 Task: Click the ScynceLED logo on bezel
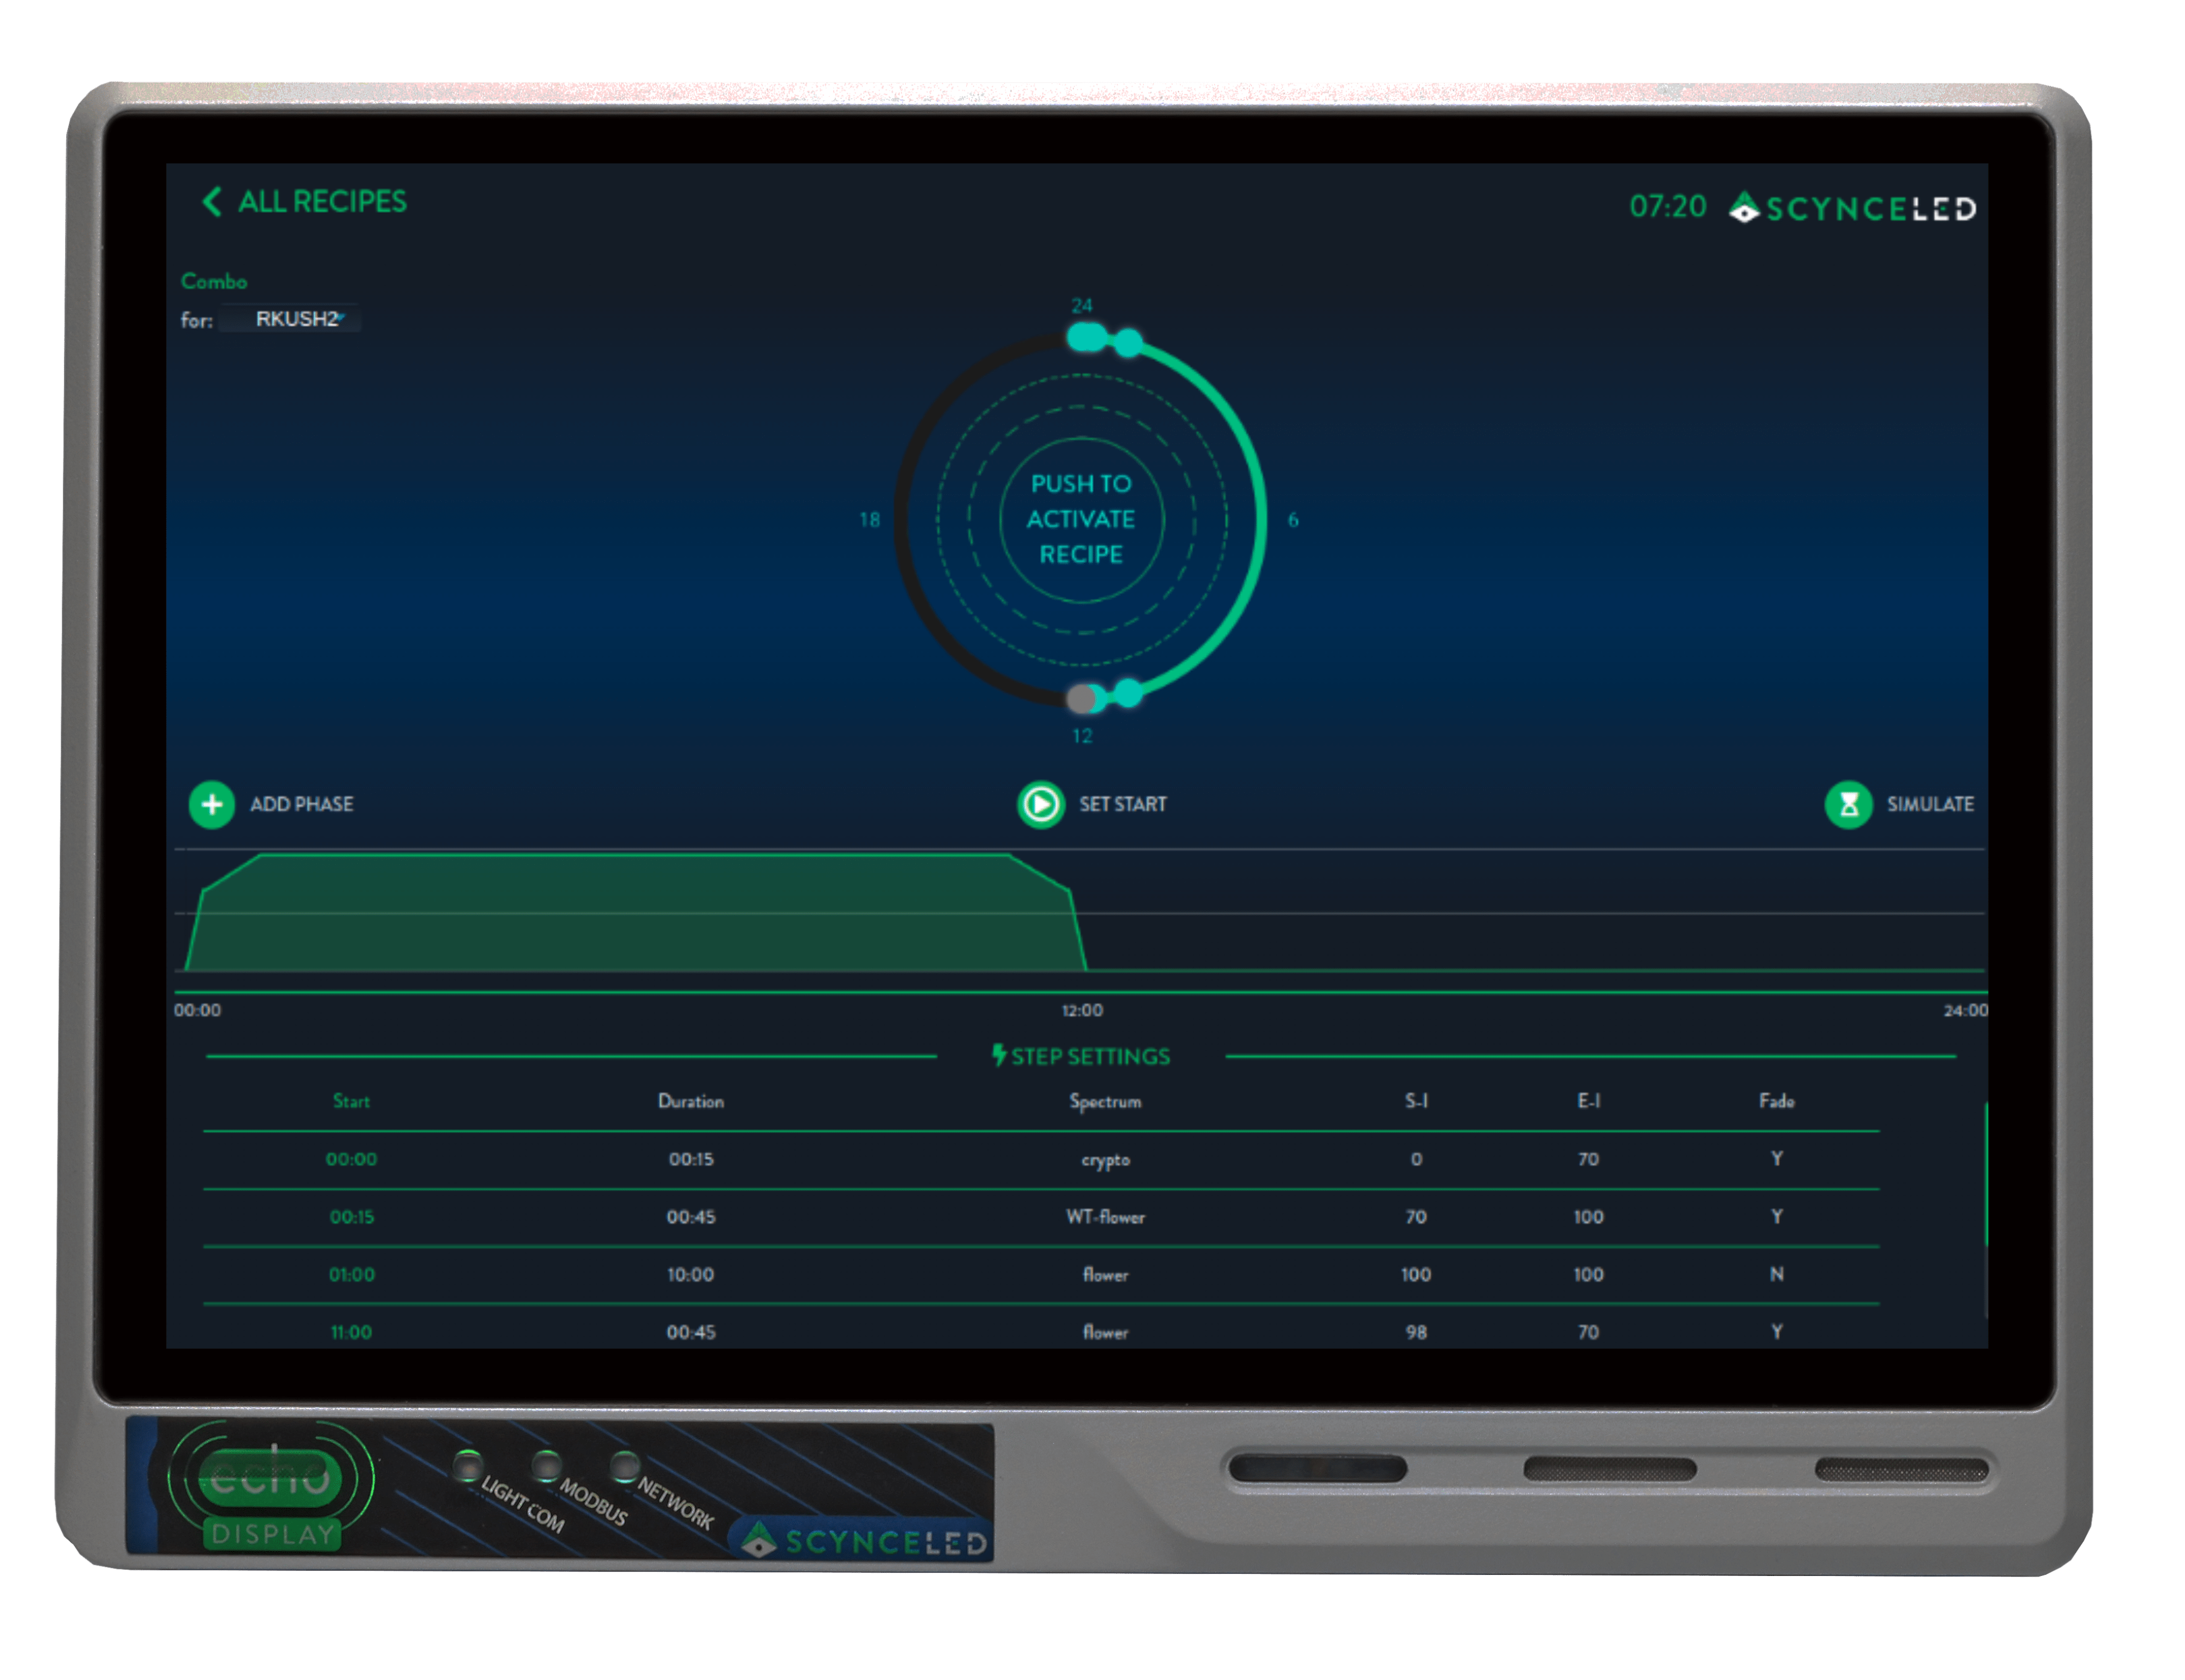pos(863,1541)
